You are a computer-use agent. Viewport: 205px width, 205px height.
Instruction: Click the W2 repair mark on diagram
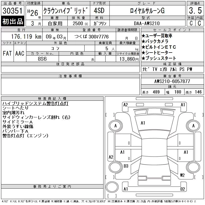(x=182, y=175)
